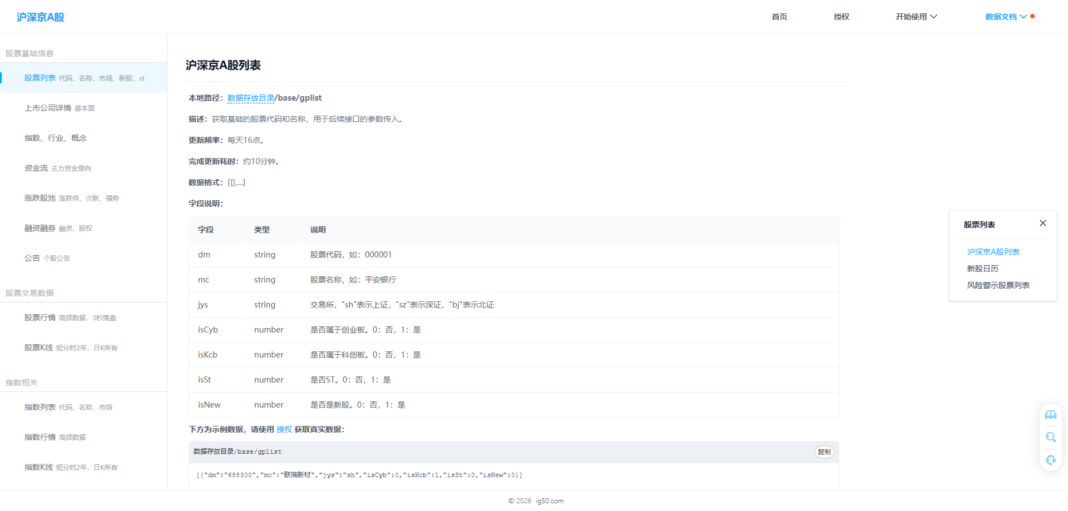Click the 交易所 description for jys
This screenshot has width=1068, height=511.
pos(402,305)
